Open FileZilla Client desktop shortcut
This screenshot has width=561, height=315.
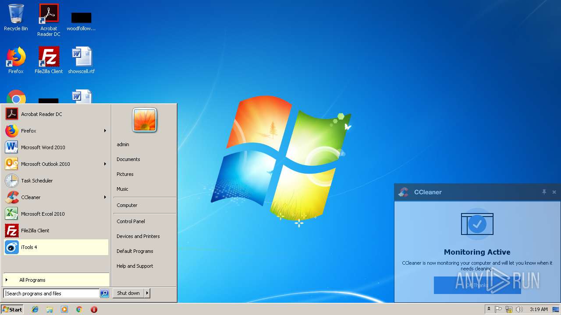point(49,60)
